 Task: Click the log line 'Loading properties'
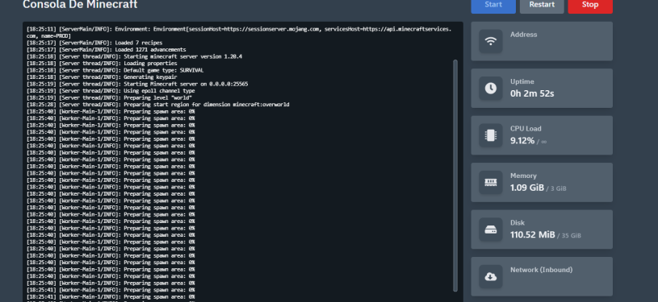[102, 64]
